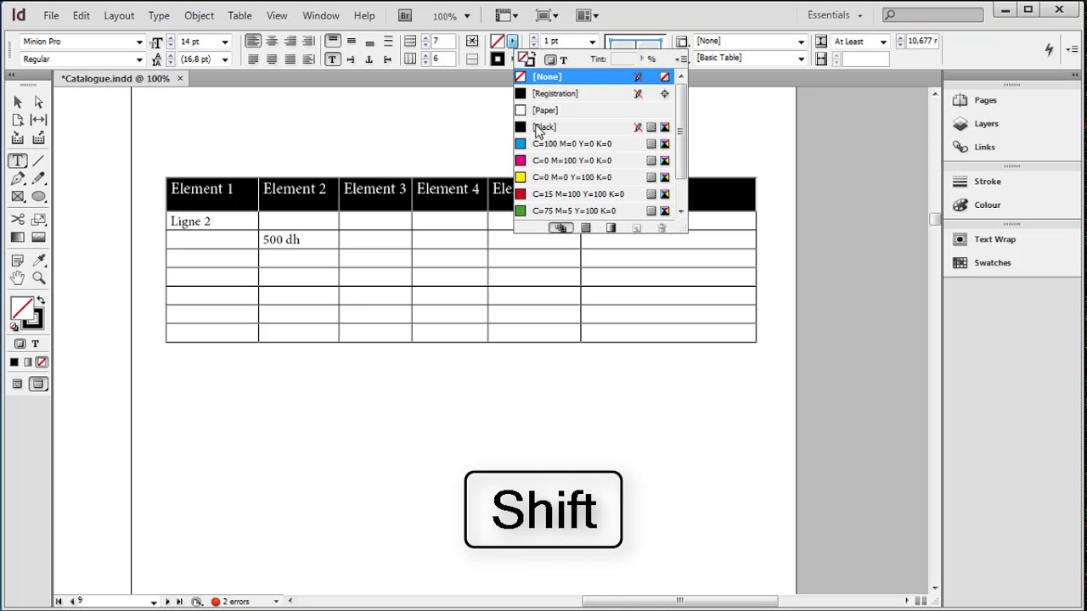Click the table cell containing 500 dh
Image resolution: width=1087 pixels, height=611 pixels.
click(x=298, y=240)
